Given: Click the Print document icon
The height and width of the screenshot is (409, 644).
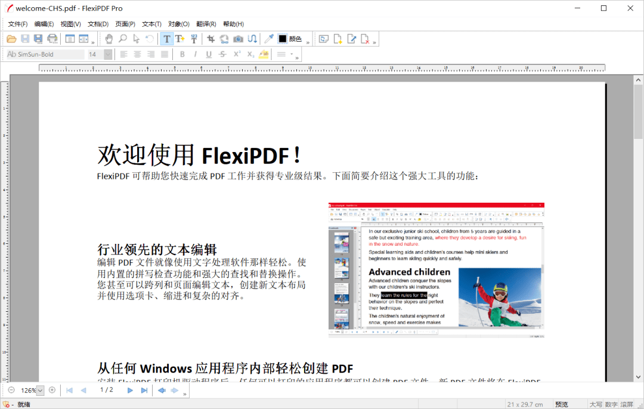Looking at the screenshot, I should pyautogui.click(x=52, y=39).
